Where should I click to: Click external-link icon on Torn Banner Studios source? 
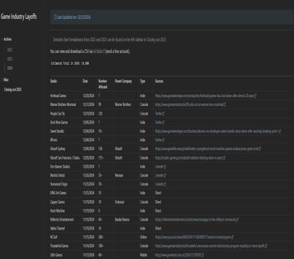point(165,167)
